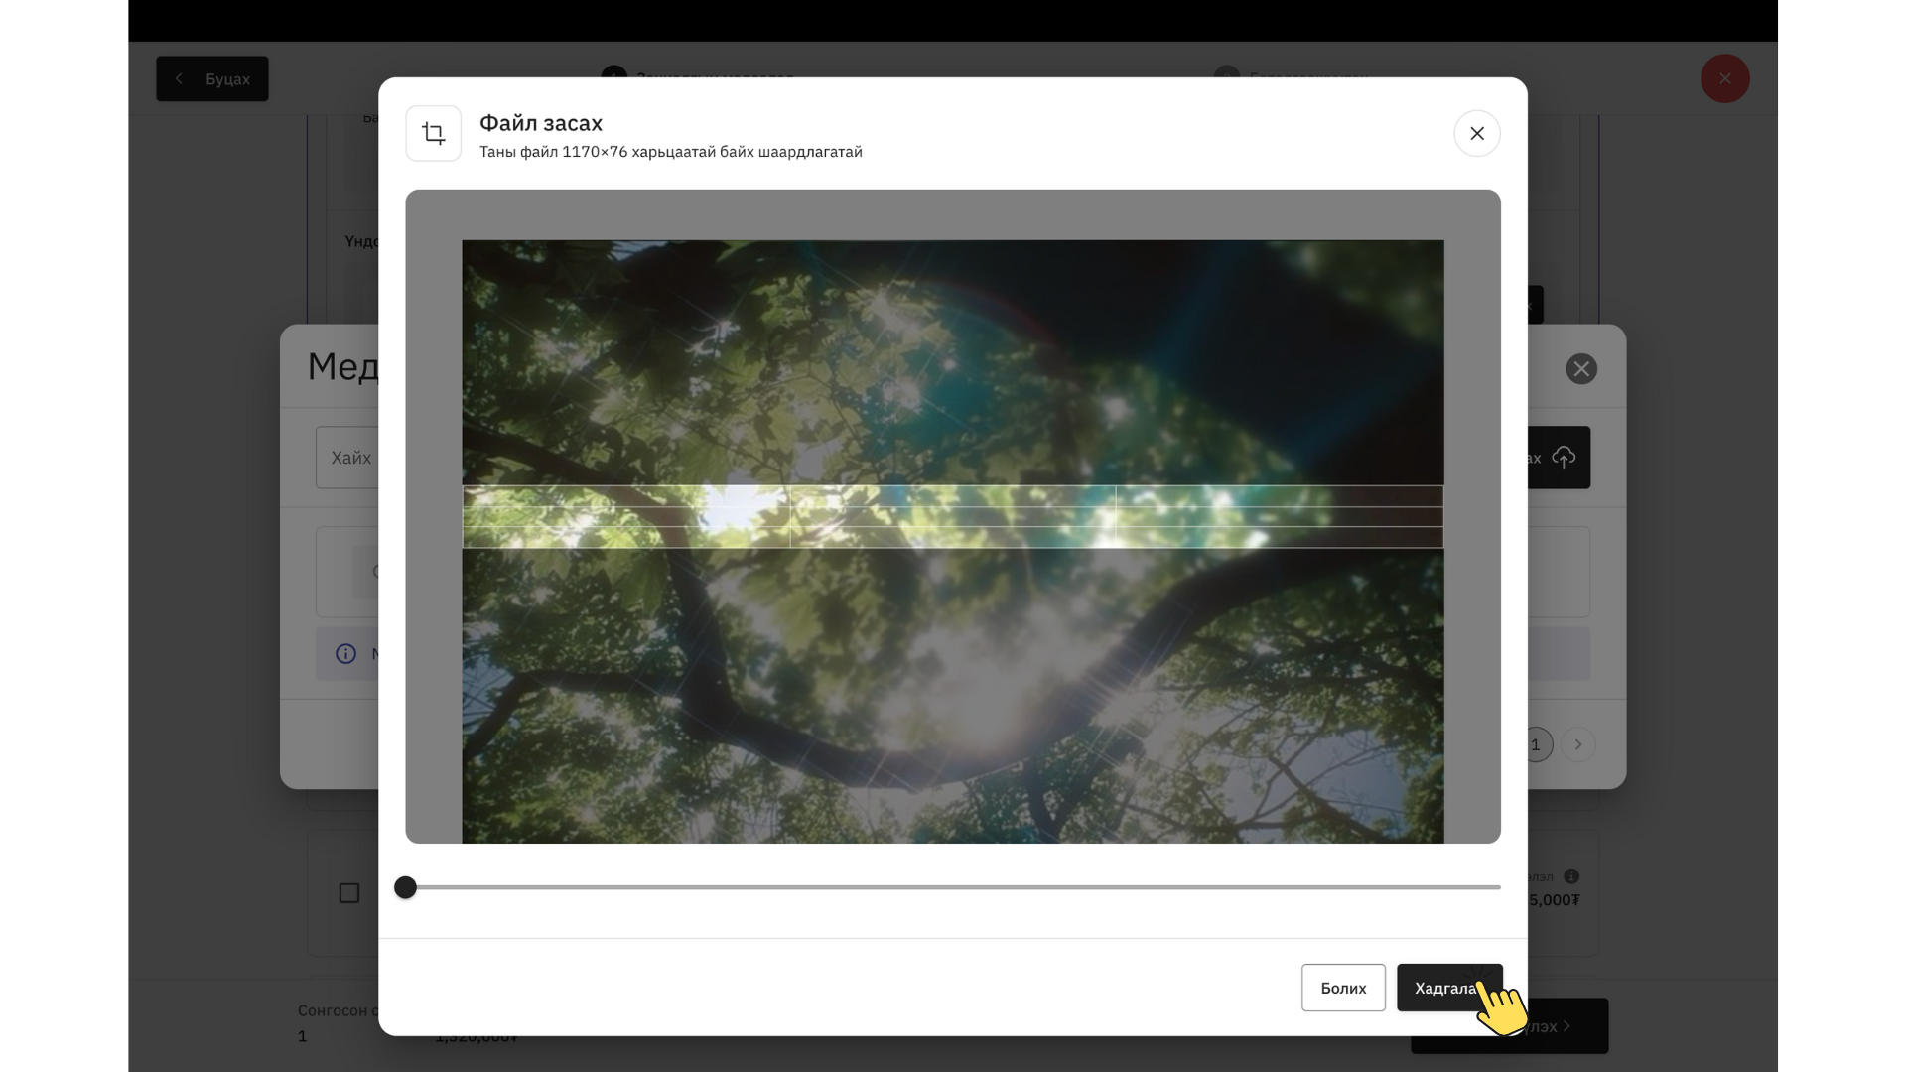Click the Буцах back button
The height and width of the screenshot is (1072, 1906).
coord(212,78)
